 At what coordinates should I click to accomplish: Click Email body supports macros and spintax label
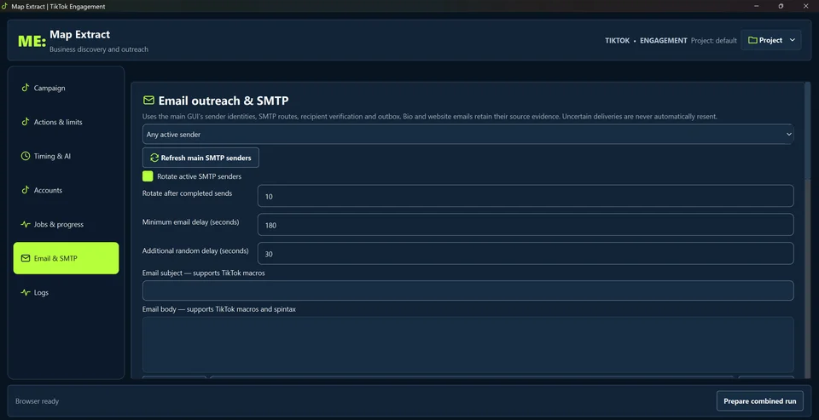point(219,309)
